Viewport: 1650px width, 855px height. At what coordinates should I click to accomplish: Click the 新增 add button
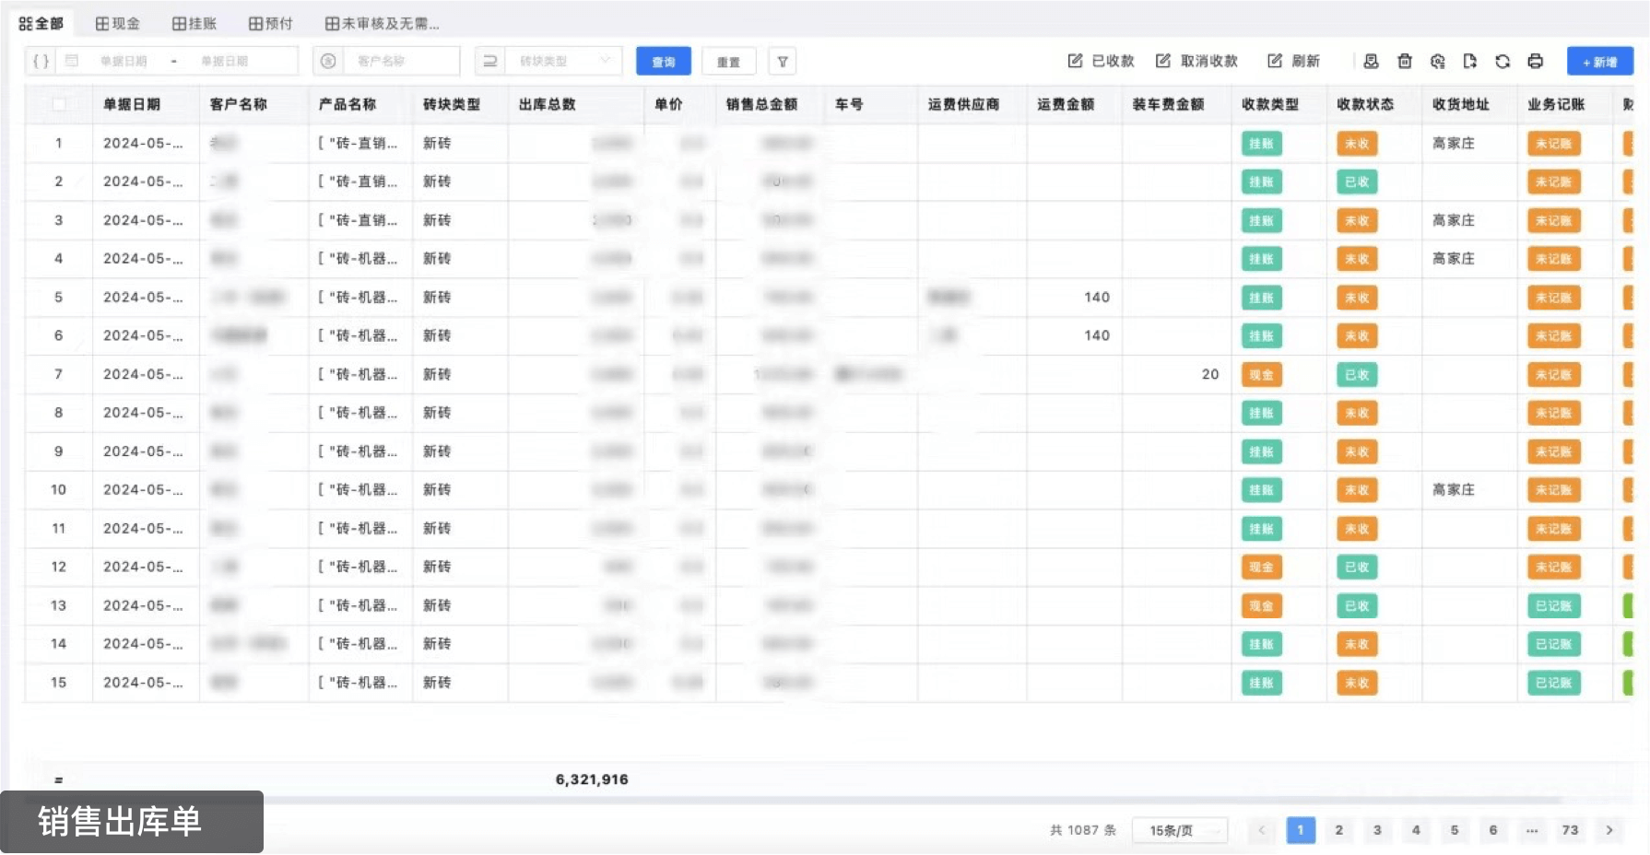1599,62
